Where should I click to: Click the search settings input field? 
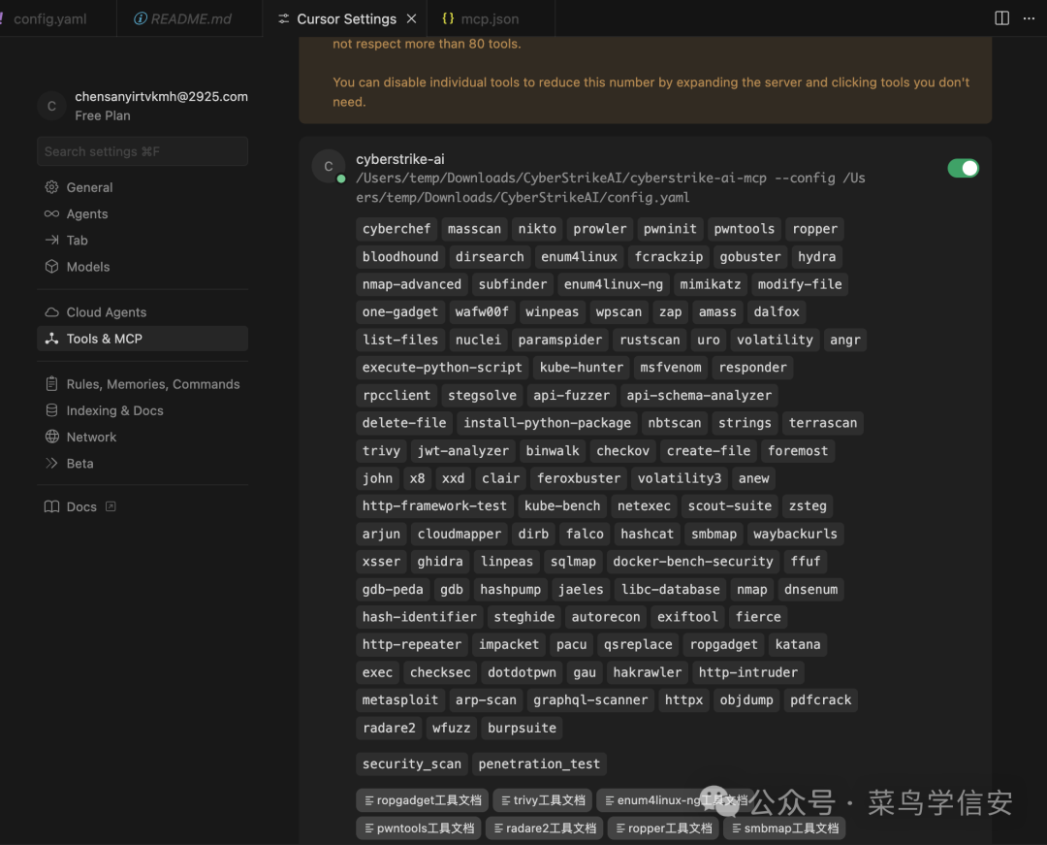click(x=142, y=151)
